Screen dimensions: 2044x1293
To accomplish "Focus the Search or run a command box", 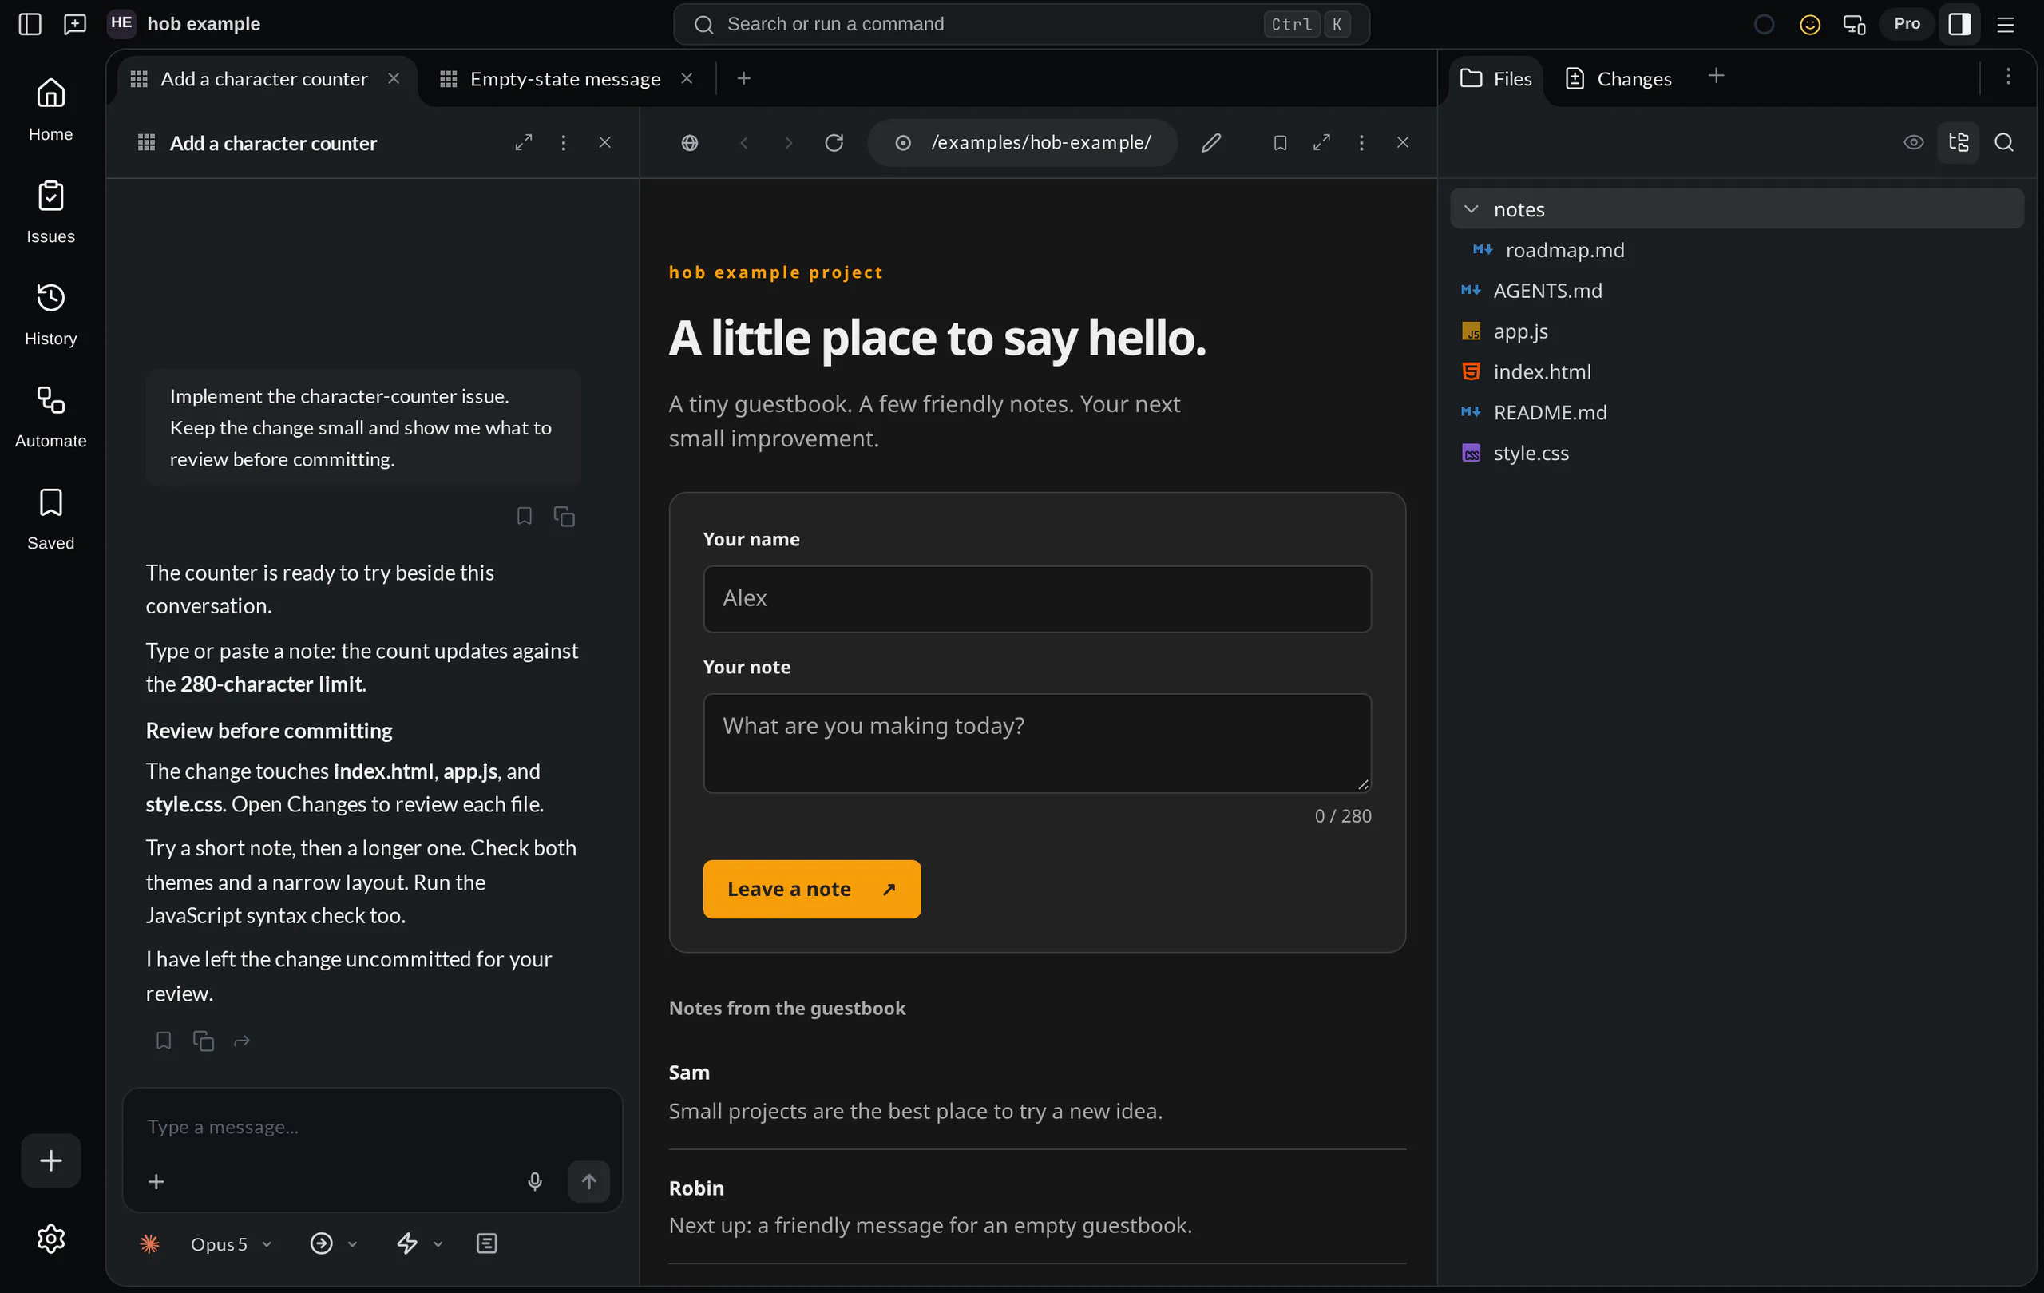I will (x=1021, y=24).
